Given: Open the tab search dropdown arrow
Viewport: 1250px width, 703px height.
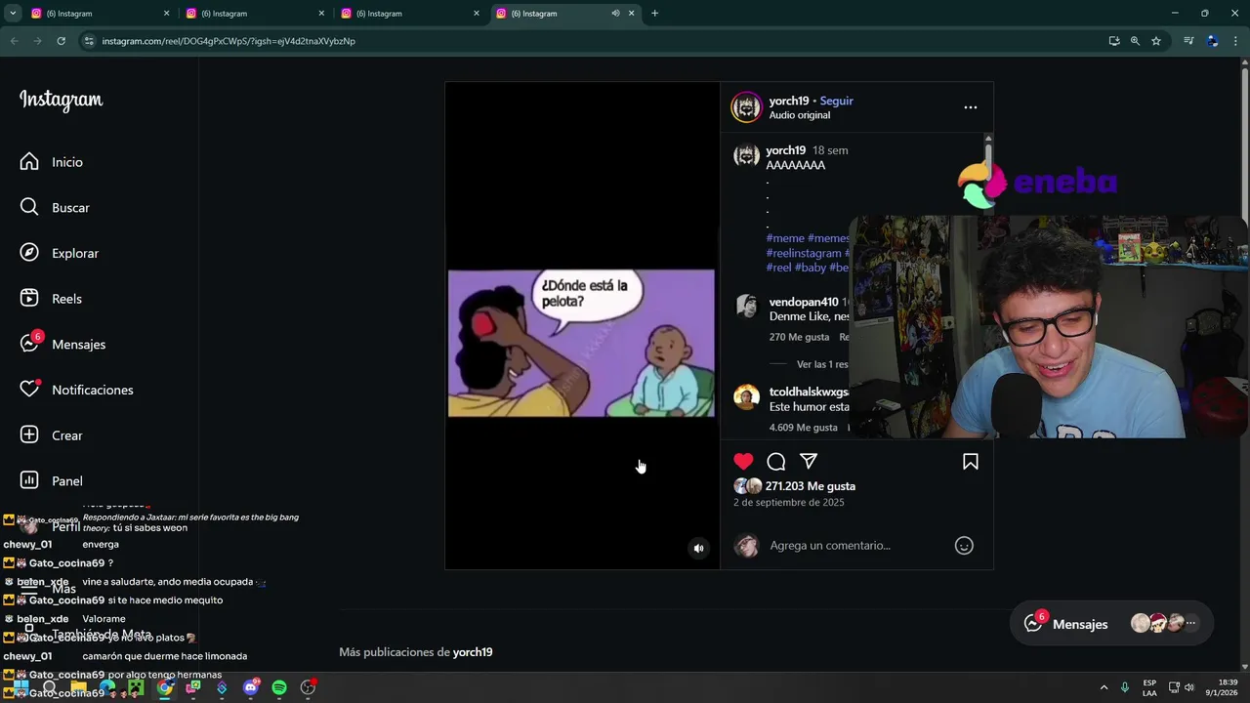Looking at the screenshot, I should pyautogui.click(x=13, y=14).
